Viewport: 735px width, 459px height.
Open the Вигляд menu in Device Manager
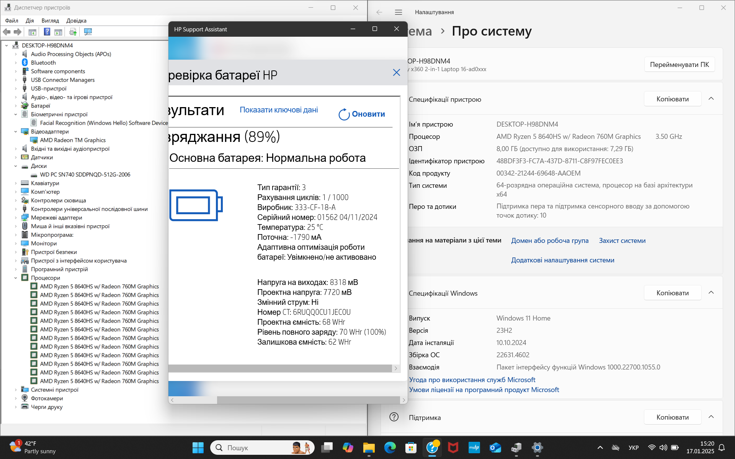tap(50, 21)
